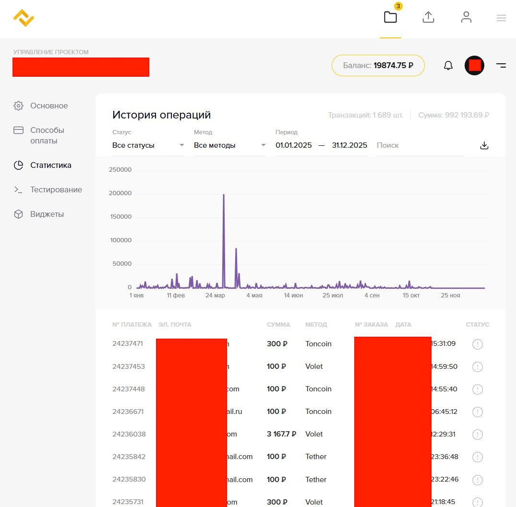The image size is (516, 507).
Task: Open the user profile icon
Action: [466, 18]
